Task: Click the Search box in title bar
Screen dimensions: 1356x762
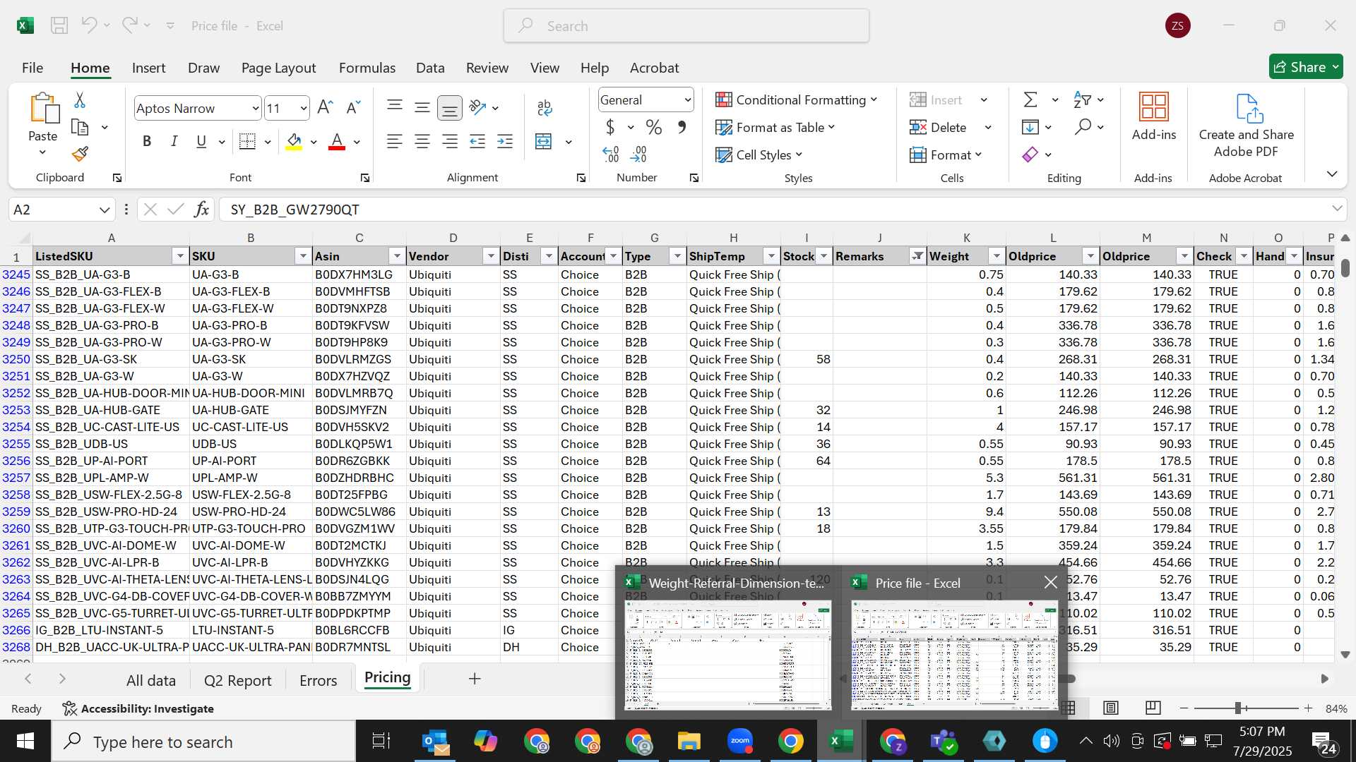Action: (686, 26)
